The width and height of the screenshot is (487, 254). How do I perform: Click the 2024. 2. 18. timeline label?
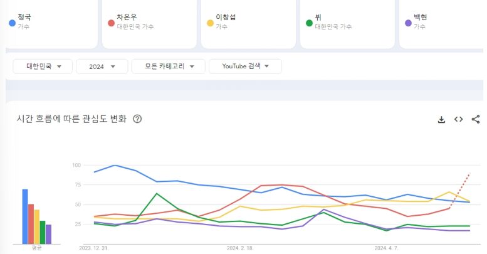[239, 248]
